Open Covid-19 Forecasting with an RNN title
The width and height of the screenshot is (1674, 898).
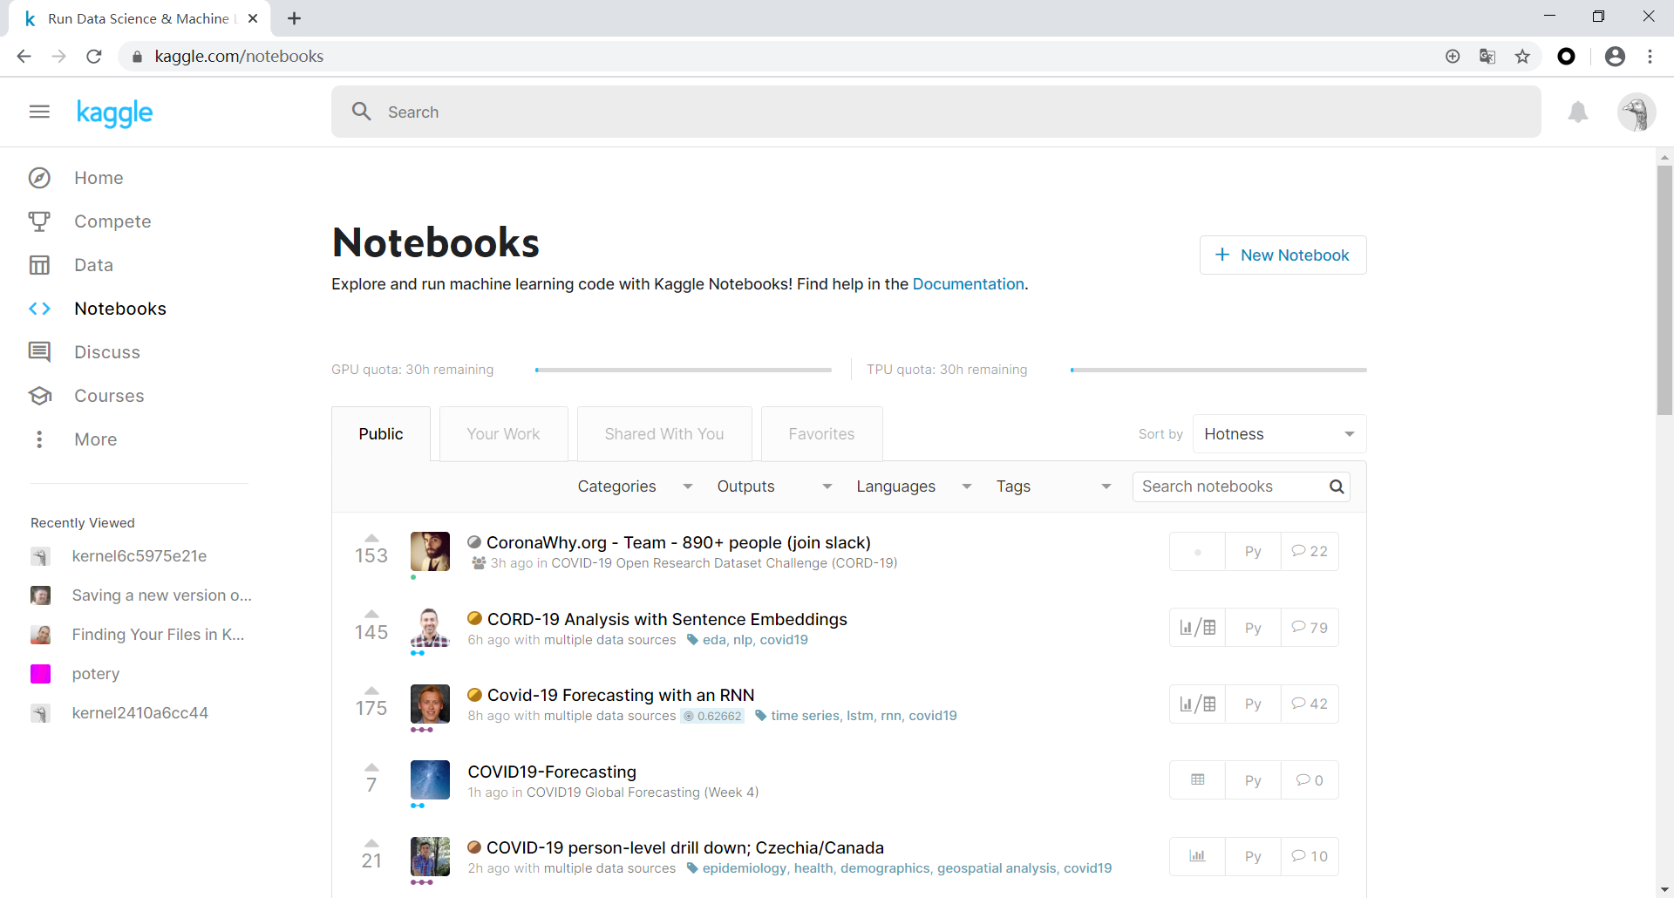coord(621,695)
